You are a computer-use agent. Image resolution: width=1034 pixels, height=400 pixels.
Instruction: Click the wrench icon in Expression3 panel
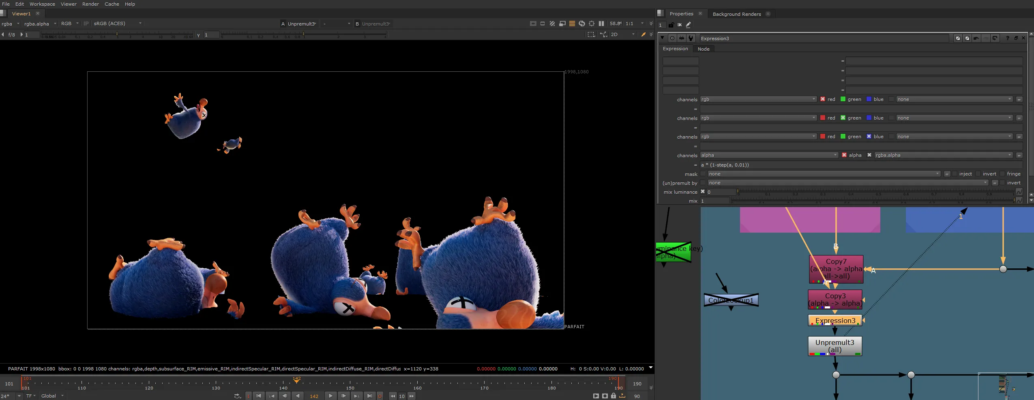pos(691,38)
